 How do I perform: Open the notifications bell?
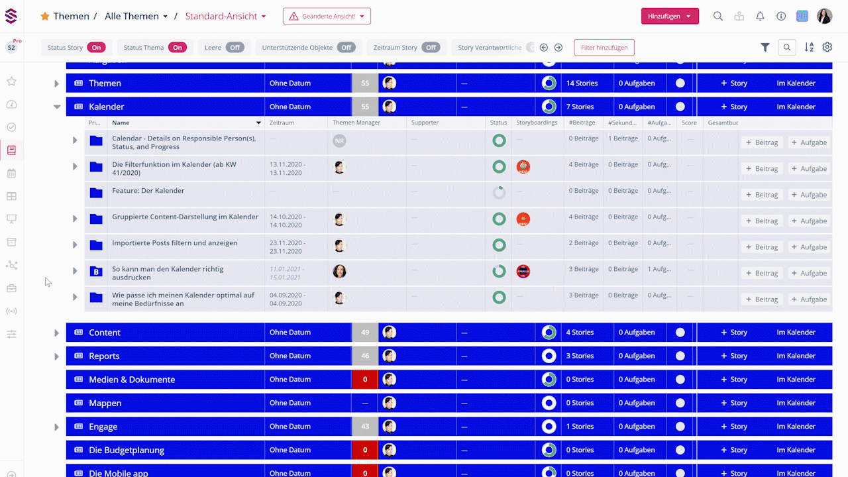760,17
